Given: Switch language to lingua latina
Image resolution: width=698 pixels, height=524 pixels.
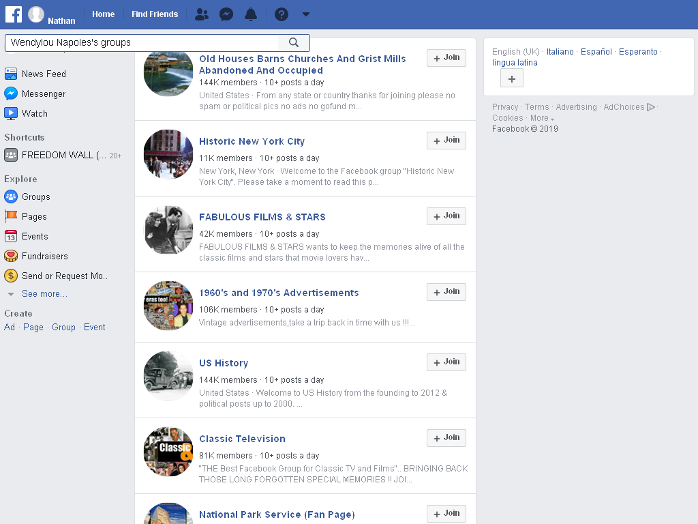Looking at the screenshot, I should point(515,63).
